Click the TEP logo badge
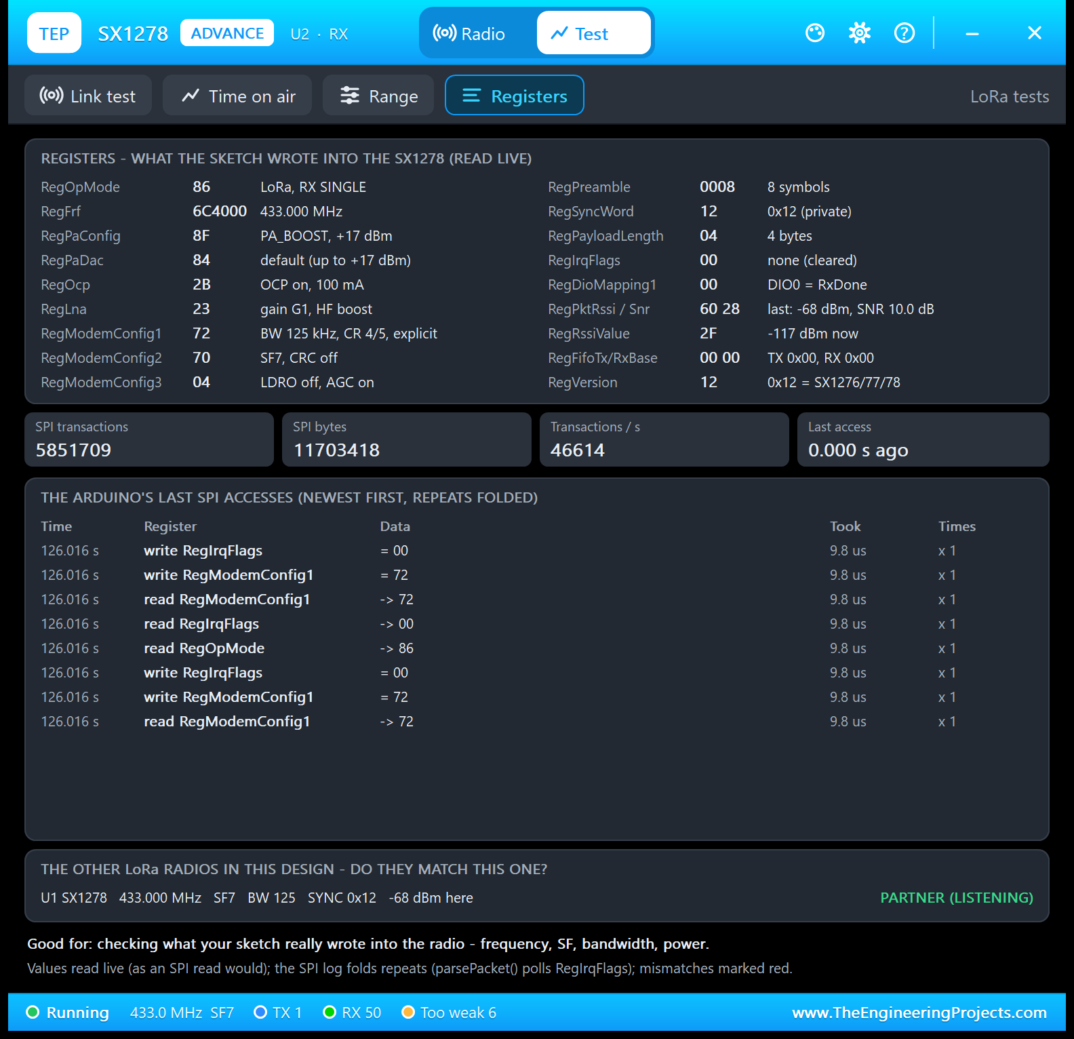Screen dimensions: 1074x1039 point(54,33)
